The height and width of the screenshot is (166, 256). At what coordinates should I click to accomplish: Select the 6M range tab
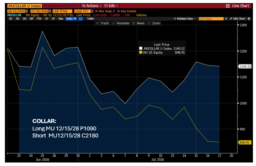pyautogui.click(x=31, y=18)
